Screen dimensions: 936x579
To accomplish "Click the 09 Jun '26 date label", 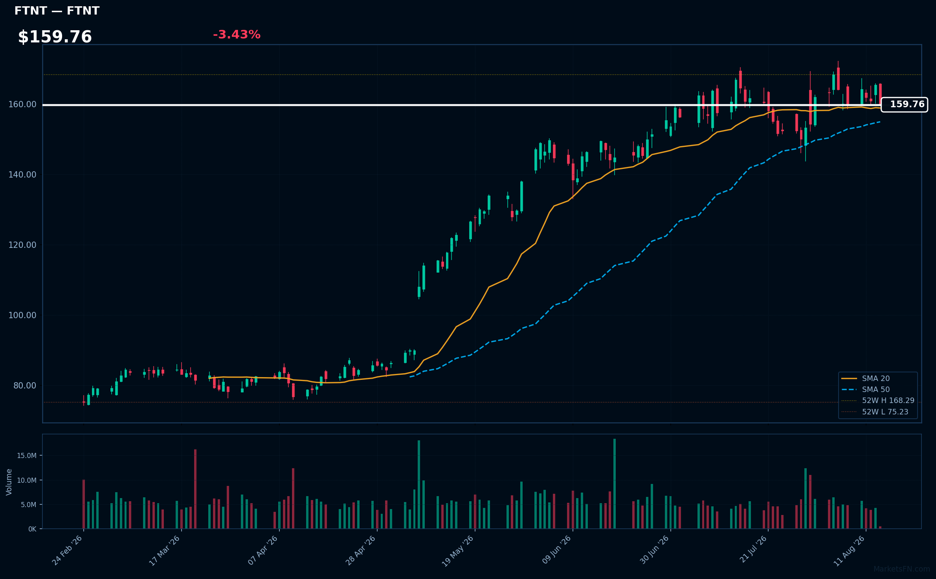I will [x=556, y=550].
